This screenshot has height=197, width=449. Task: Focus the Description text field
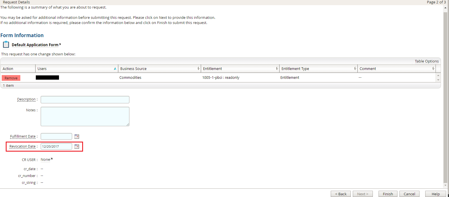tap(85, 100)
